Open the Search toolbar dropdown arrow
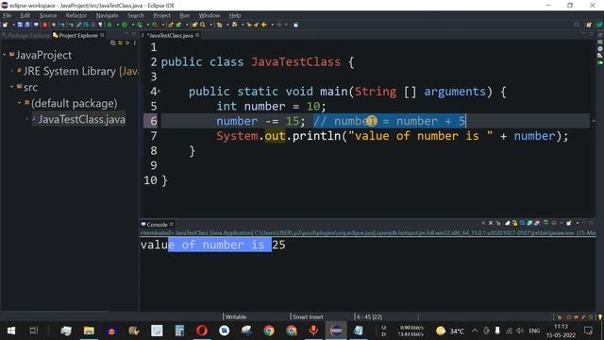The width and height of the screenshot is (604, 340). click(x=210, y=25)
